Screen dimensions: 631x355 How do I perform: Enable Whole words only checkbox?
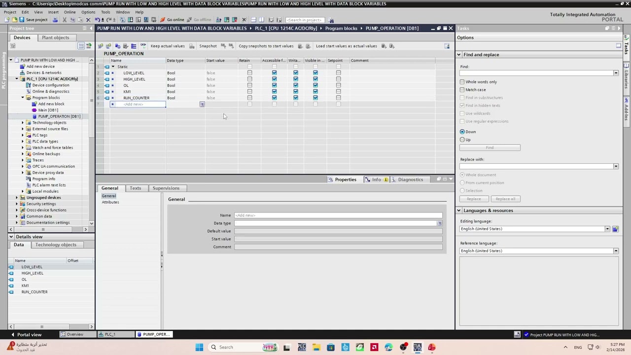pyautogui.click(x=462, y=82)
